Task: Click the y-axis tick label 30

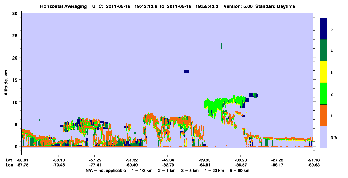Action: [16, 13]
